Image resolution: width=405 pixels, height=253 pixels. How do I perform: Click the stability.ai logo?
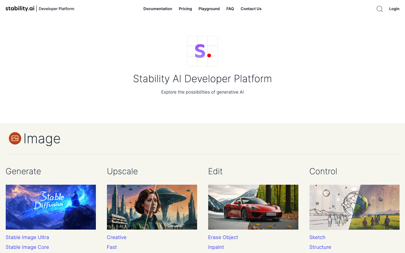tap(20, 9)
